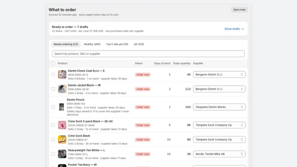The width and height of the screenshot is (297, 167).
Task: Click Order now badge for Denim Jacket Black
Action: click(143, 89)
